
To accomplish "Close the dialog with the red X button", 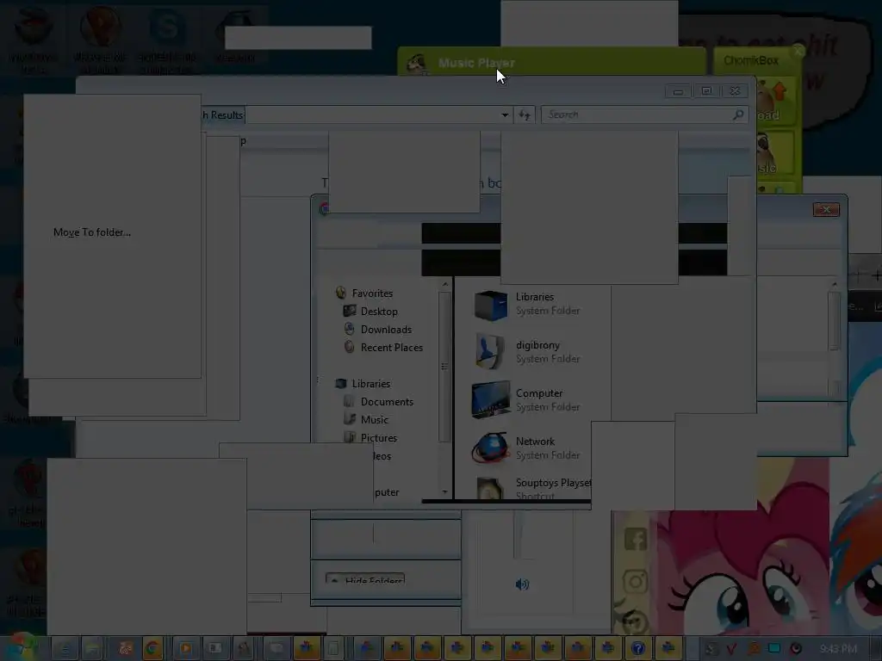I will click(826, 210).
